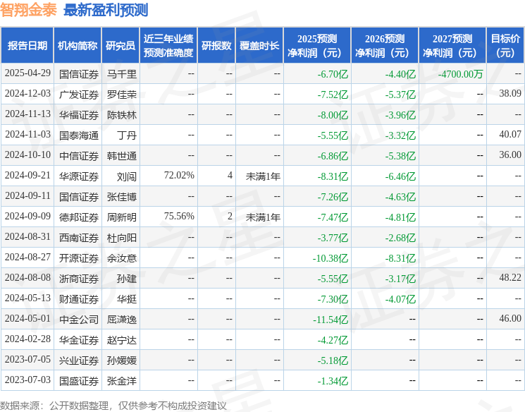Select researcher 张佳博
Screen dimensions: 525x412
(x=121, y=196)
